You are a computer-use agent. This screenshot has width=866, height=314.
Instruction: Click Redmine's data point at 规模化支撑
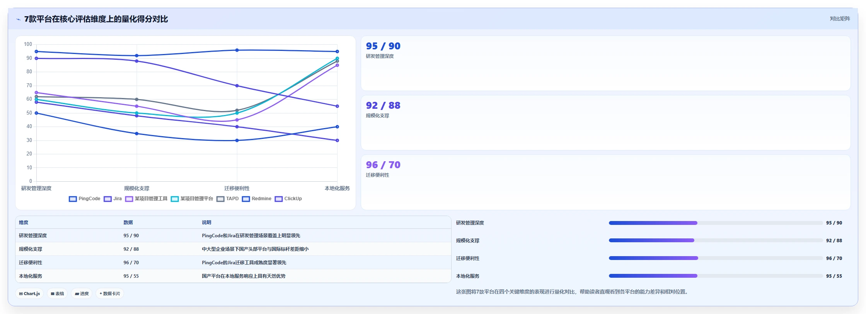click(136, 133)
